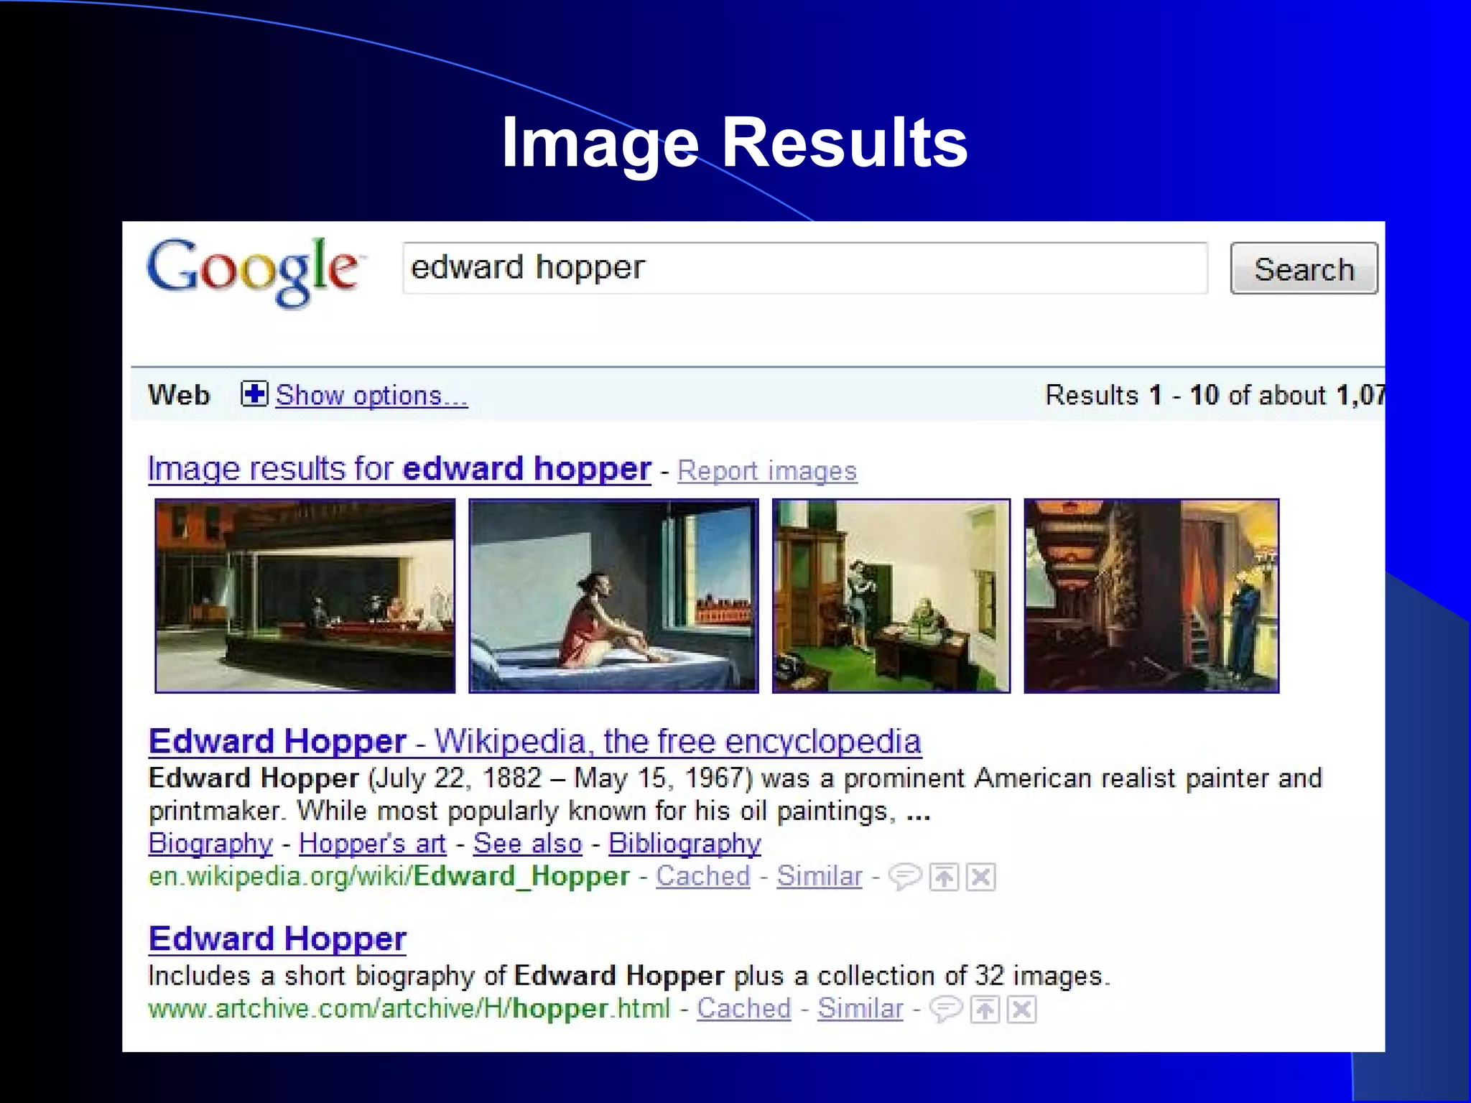This screenshot has height=1103, width=1471.
Task: Click the www.artchive.com/artchive/H/hopper.html URL text
Action: (x=409, y=1009)
